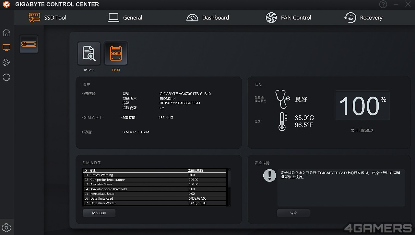Select the SSD device thumbnail

tap(29, 44)
